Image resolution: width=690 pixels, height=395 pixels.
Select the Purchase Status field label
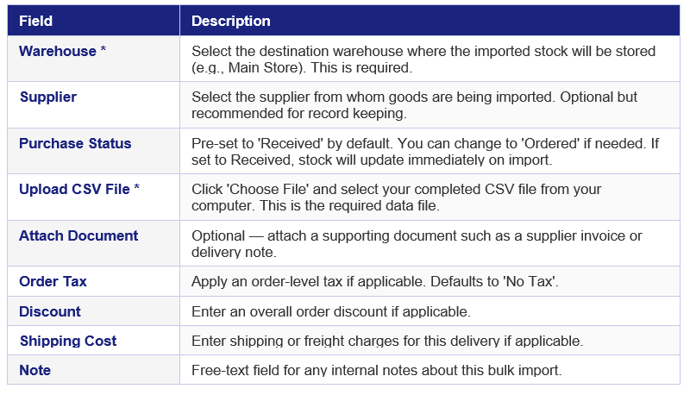75,143
